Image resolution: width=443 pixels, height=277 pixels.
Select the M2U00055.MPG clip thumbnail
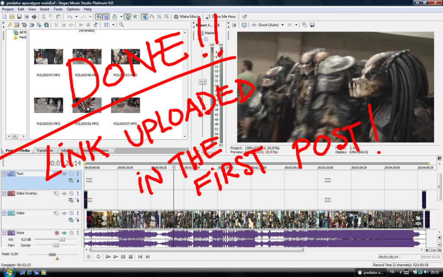[48, 105]
